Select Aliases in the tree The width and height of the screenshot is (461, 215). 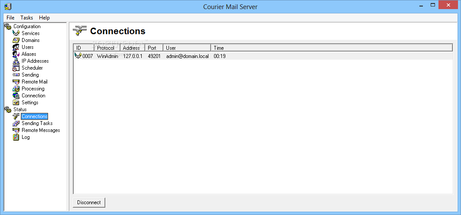29,54
